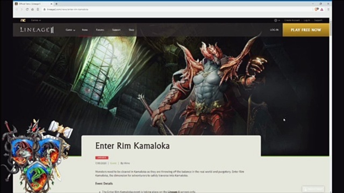This screenshot has width=344, height=193.
Task: Open a new browser tab
Action: (x=56, y=4)
